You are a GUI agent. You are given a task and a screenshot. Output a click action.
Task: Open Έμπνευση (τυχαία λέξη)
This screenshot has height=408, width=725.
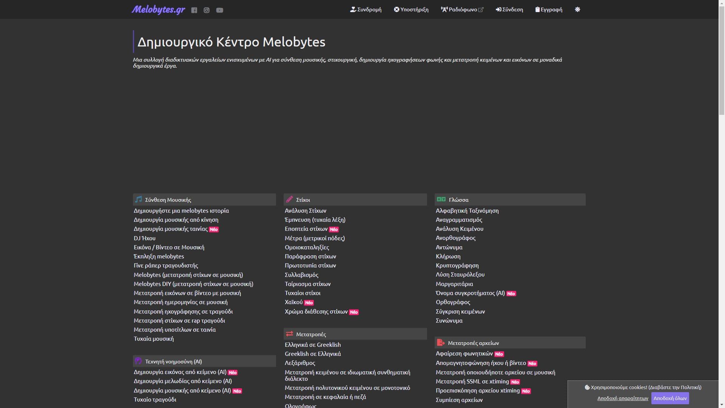315,220
